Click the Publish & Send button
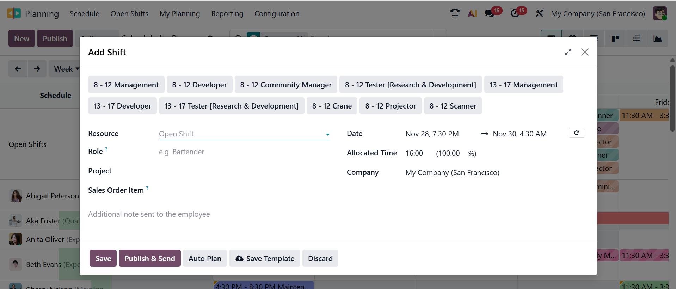Screen dimensions: 676x289 pos(149,258)
